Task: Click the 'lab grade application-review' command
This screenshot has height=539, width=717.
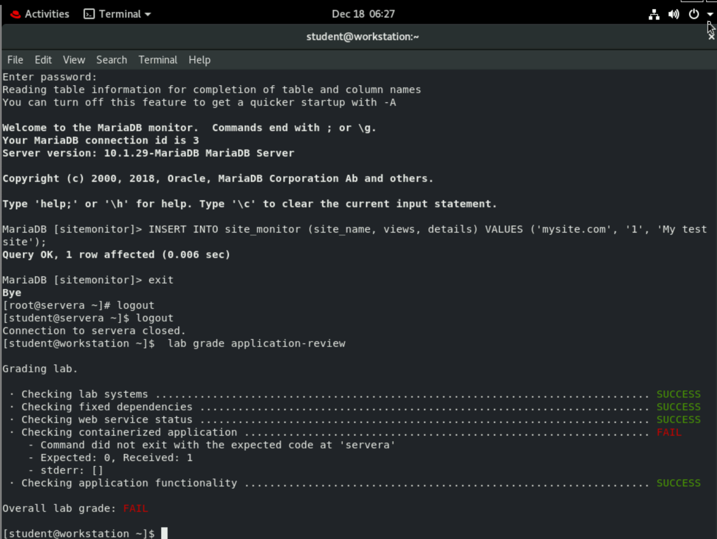Action: click(x=256, y=344)
